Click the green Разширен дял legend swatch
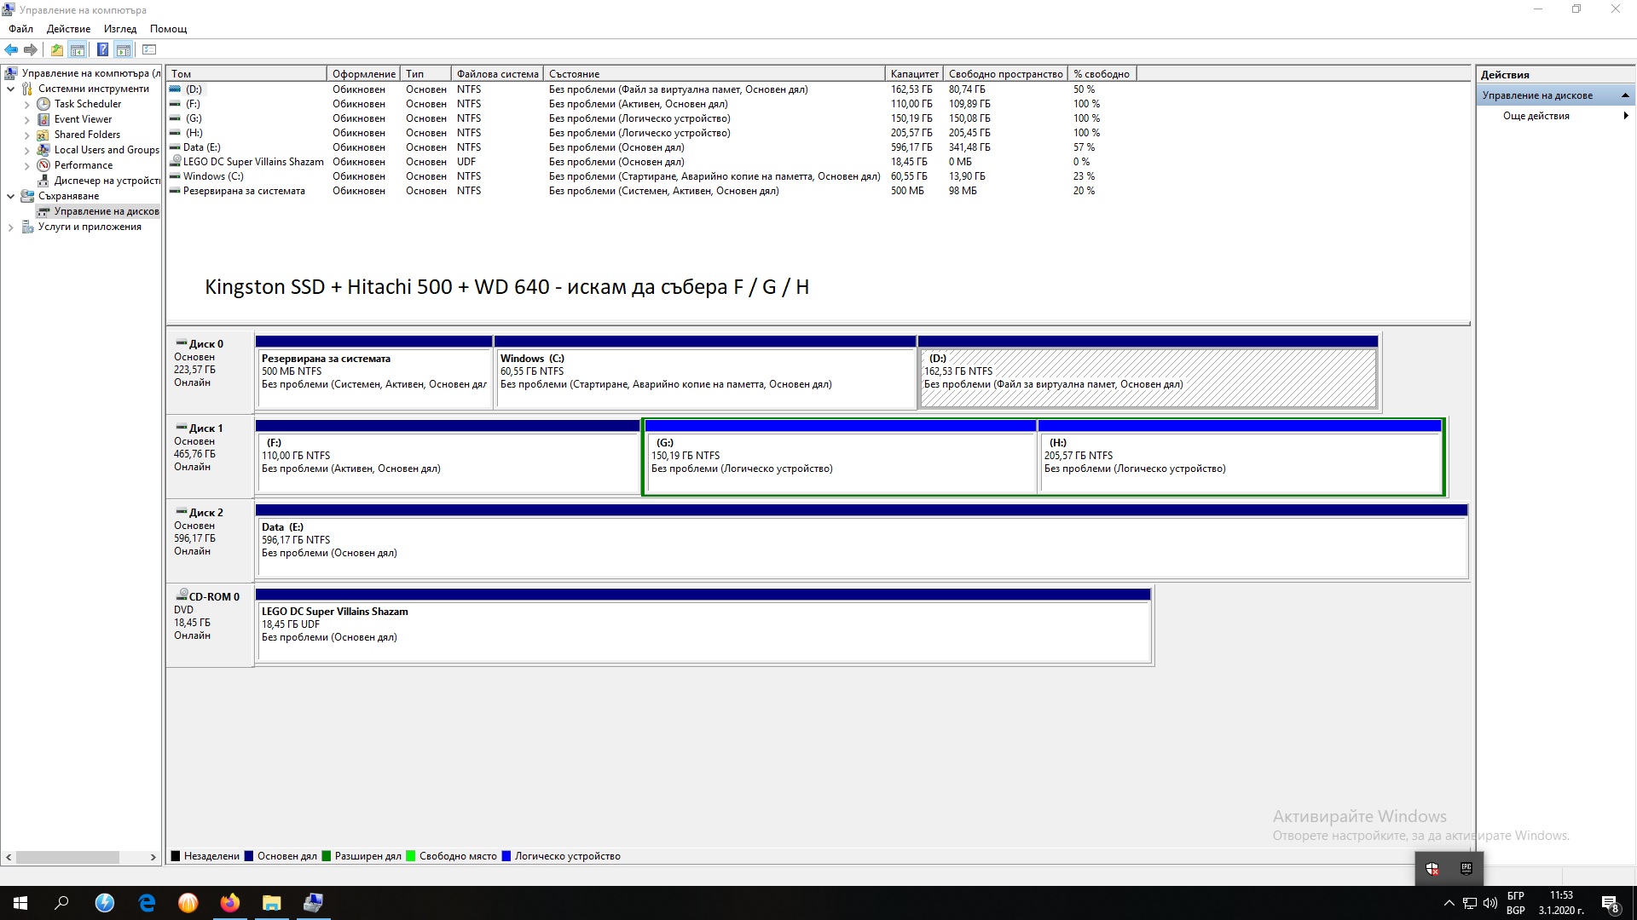Screen dimensions: 1637x920 tap(326, 856)
